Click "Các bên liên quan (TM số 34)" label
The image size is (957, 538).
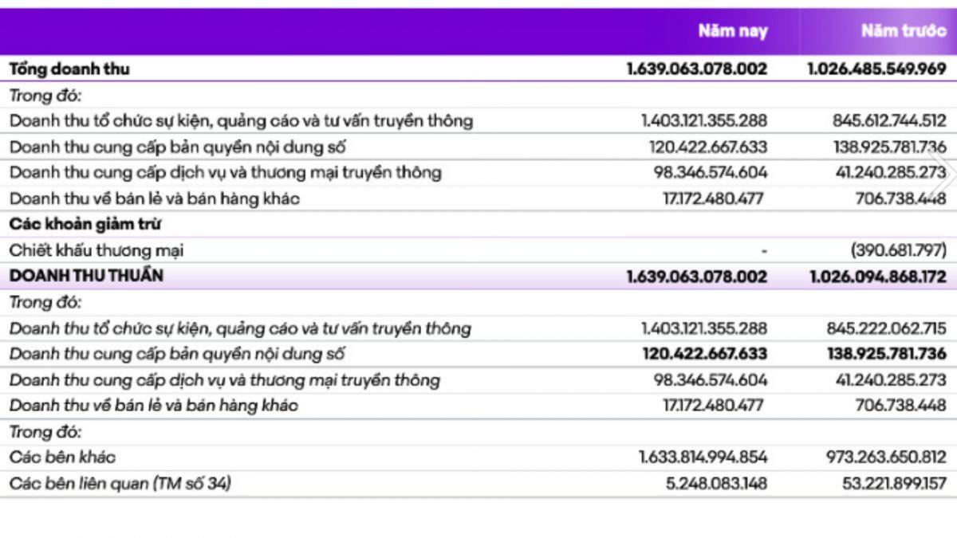[x=120, y=483]
